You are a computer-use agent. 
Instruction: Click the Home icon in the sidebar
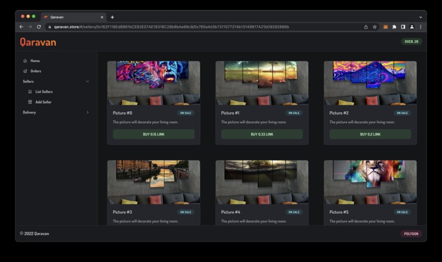coord(25,61)
